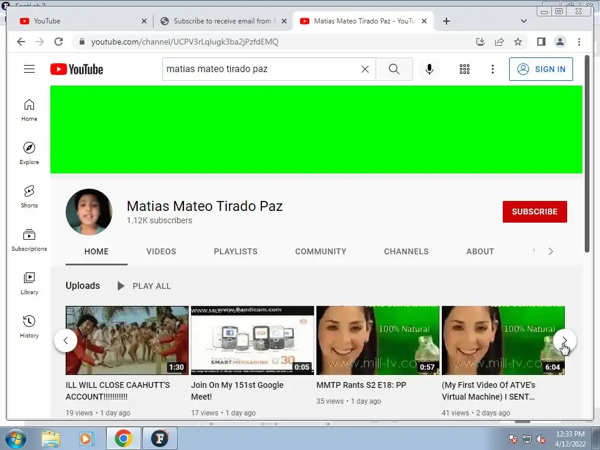This screenshot has width=600, height=450.
Task: Start voice search with microphone icon
Action: pos(429,69)
